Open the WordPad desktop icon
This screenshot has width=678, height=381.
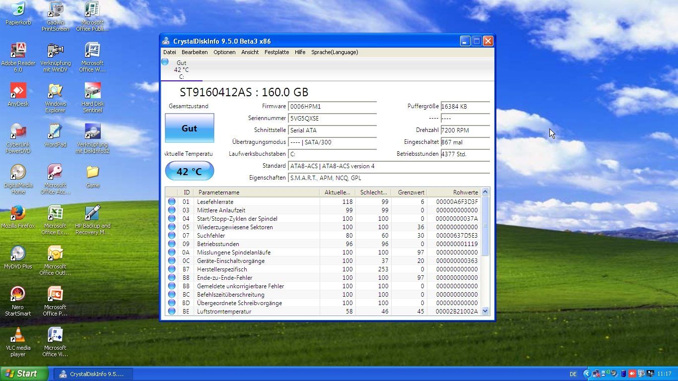click(x=55, y=135)
